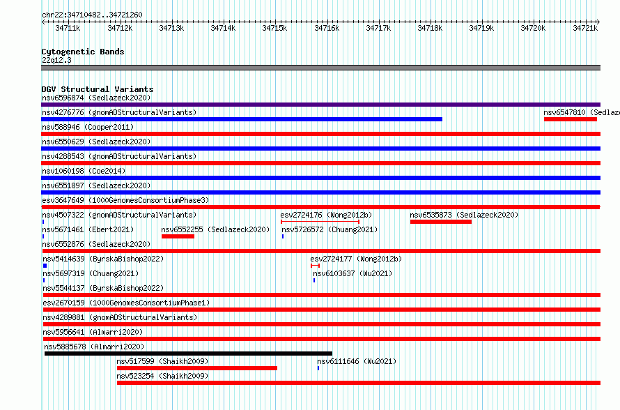
Task: Select the red nsv6547810 variant bar
Action: pos(570,119)
